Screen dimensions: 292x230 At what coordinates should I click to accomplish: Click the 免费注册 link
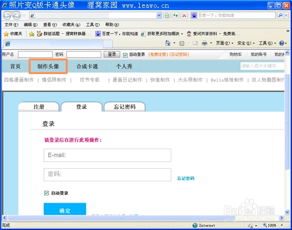tap(158, 54)
